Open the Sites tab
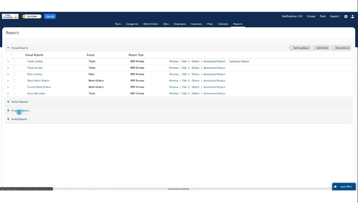Viewport: 358px width, 202px height. 166,24
